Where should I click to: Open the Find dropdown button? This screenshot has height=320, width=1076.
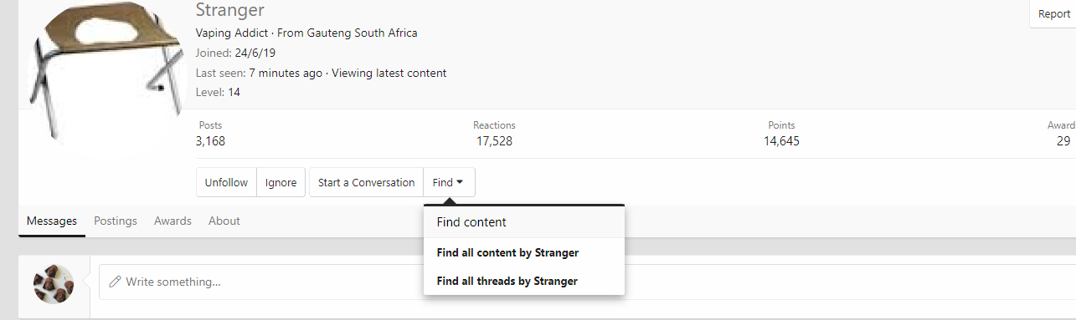(x=449, y=182)
